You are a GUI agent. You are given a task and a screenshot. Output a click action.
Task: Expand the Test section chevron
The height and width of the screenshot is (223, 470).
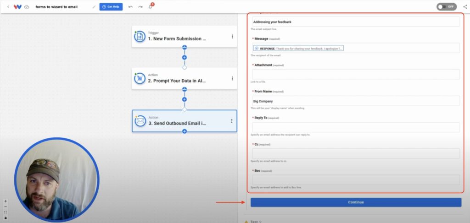(x=260, y=222)
